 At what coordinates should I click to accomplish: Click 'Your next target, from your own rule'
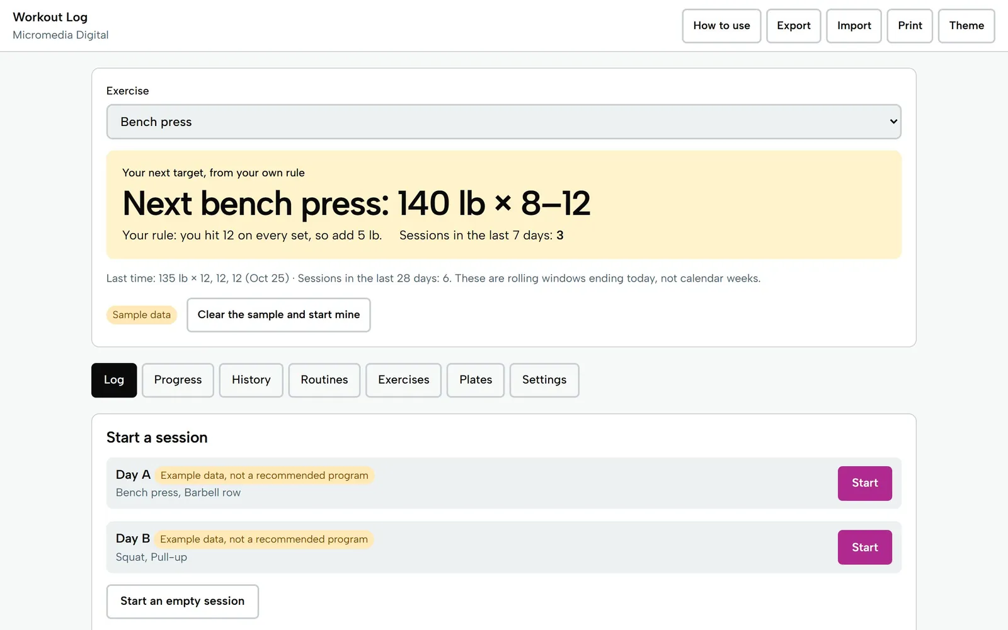[x=214, y=173]
